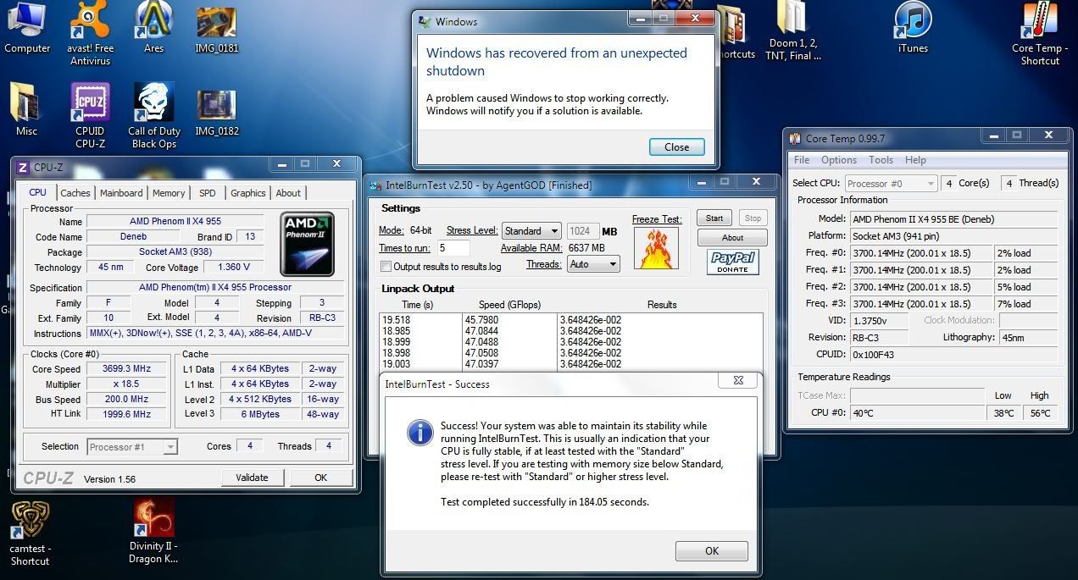Click the Freeze Test flame image

tap(656, 249)
